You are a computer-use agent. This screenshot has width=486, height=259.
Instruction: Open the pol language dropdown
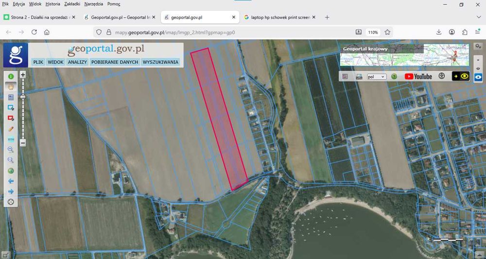[377, 76]
